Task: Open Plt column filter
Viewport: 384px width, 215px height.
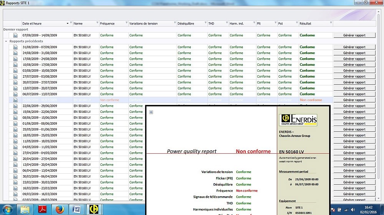Action: pos(275,23)
